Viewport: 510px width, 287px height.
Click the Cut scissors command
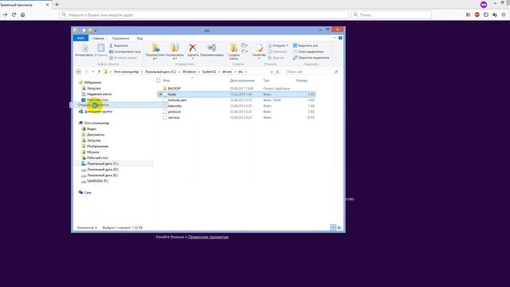pyautogui.click(x=119, y=45)
